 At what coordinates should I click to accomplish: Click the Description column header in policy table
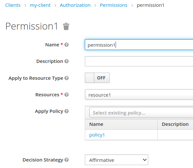coord(175,124)
